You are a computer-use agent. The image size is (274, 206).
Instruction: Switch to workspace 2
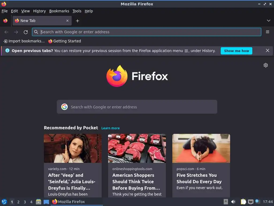18,202
